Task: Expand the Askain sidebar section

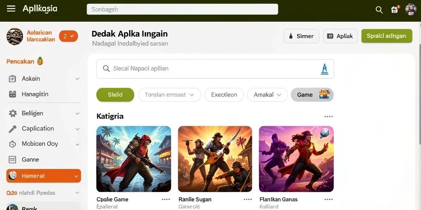Action: 77,79
